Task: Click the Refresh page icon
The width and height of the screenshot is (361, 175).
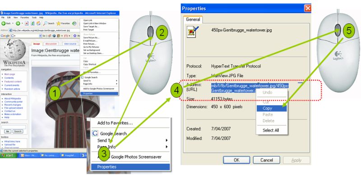Action: tap(32, 23)
